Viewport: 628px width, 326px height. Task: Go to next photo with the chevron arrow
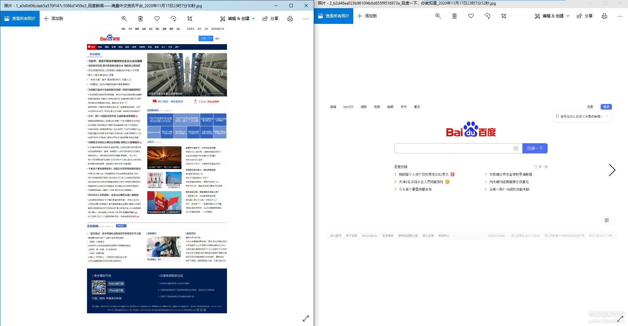coord(612,170)
